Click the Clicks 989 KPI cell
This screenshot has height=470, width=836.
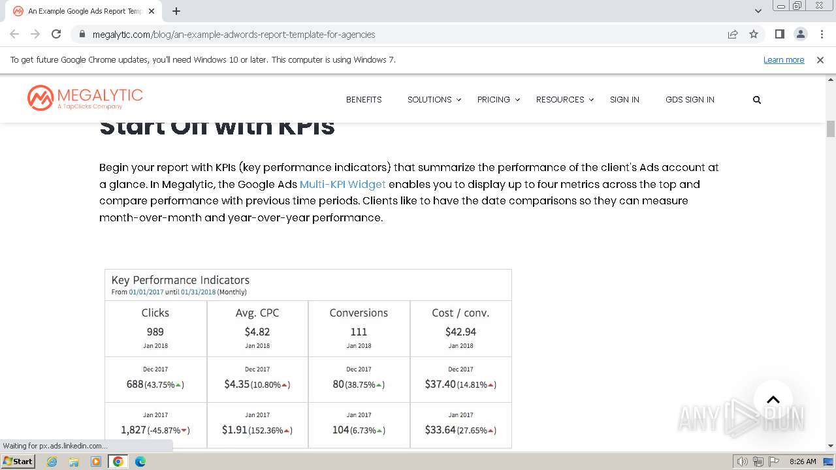click(155, 328)
